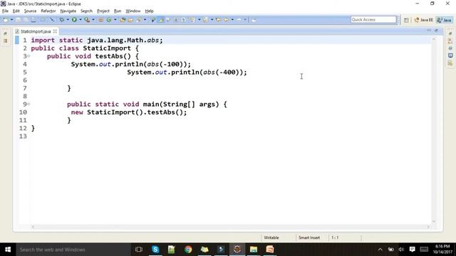Toggle Show Whitespace Characters
Viewport: 456px width, 256px height.
click(x=184, y=20)
